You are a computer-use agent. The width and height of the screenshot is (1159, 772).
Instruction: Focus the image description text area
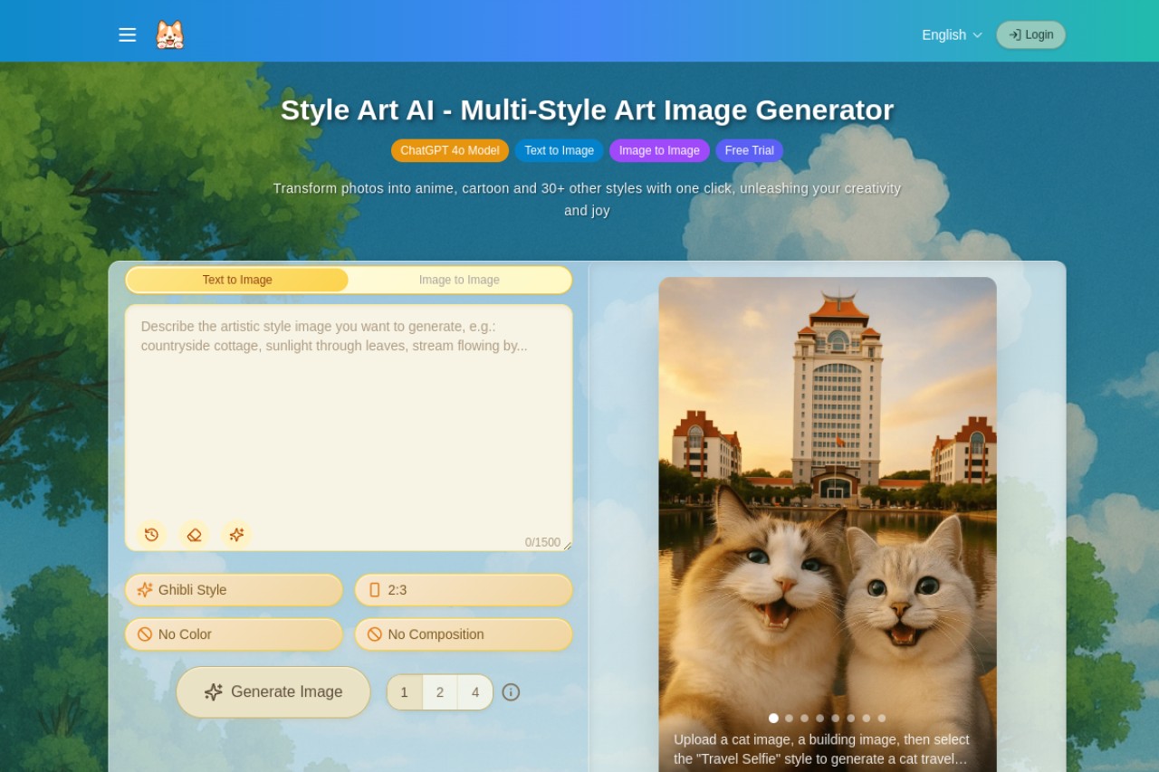pyautogui.click(x=349, y=427)
